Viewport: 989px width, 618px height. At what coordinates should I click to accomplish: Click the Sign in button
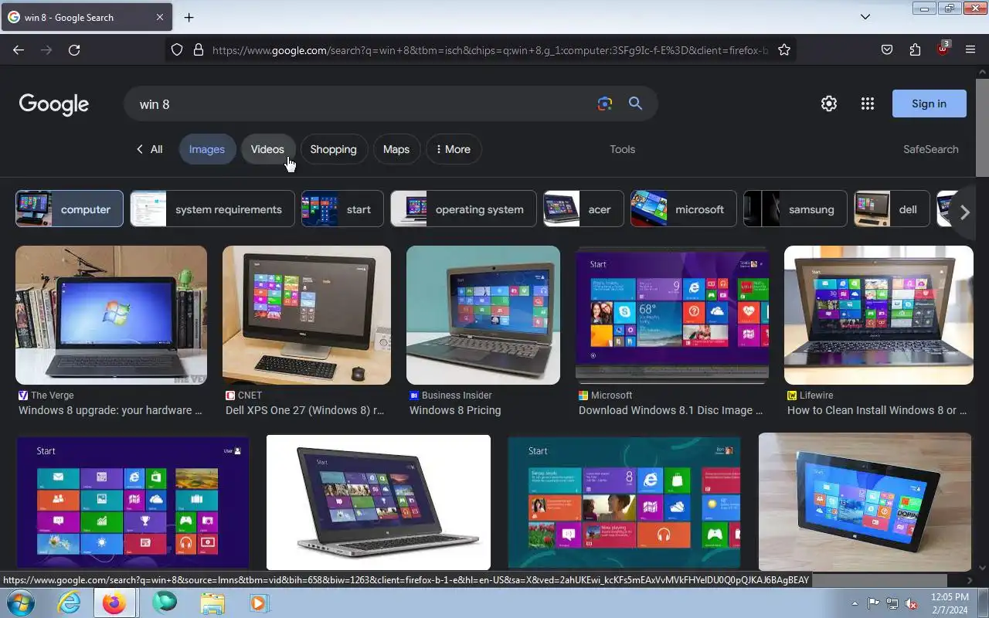tap(929, 104)
